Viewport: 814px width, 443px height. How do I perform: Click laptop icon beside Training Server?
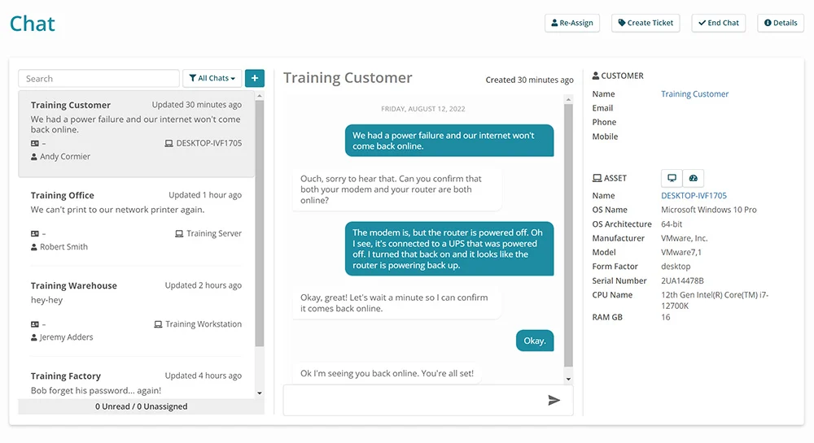(x=179, y=233)
